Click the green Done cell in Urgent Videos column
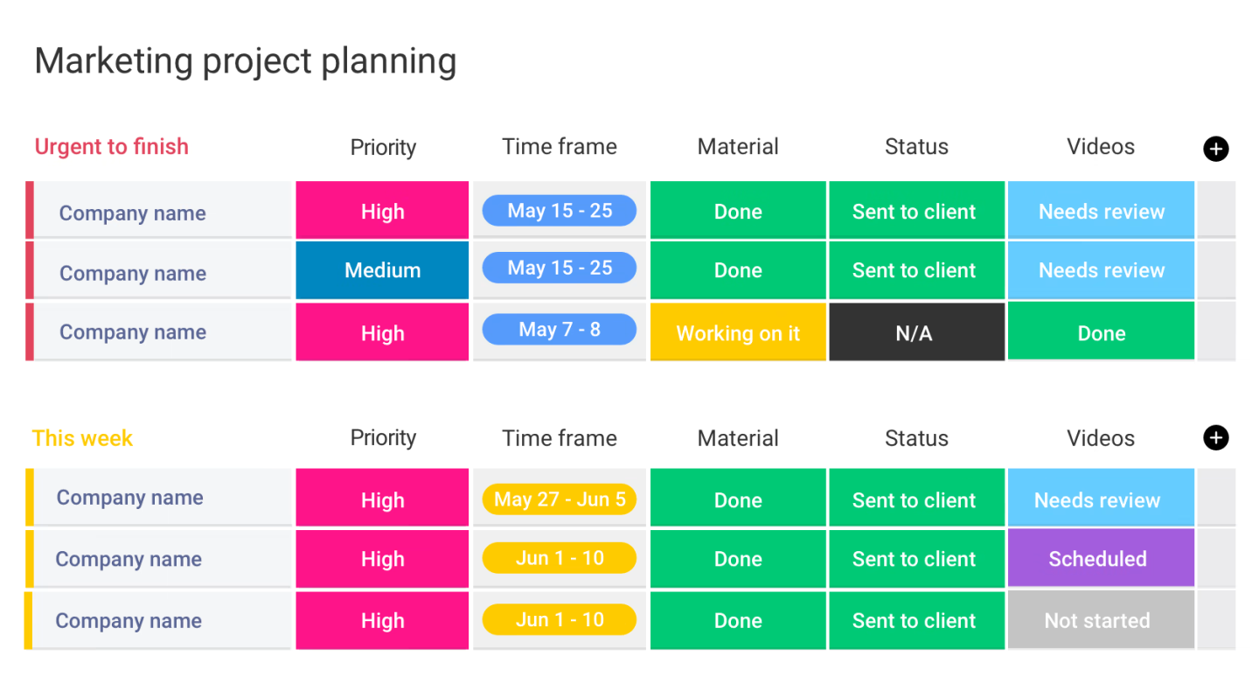 pyautogui.click(x=1100, y=332)
